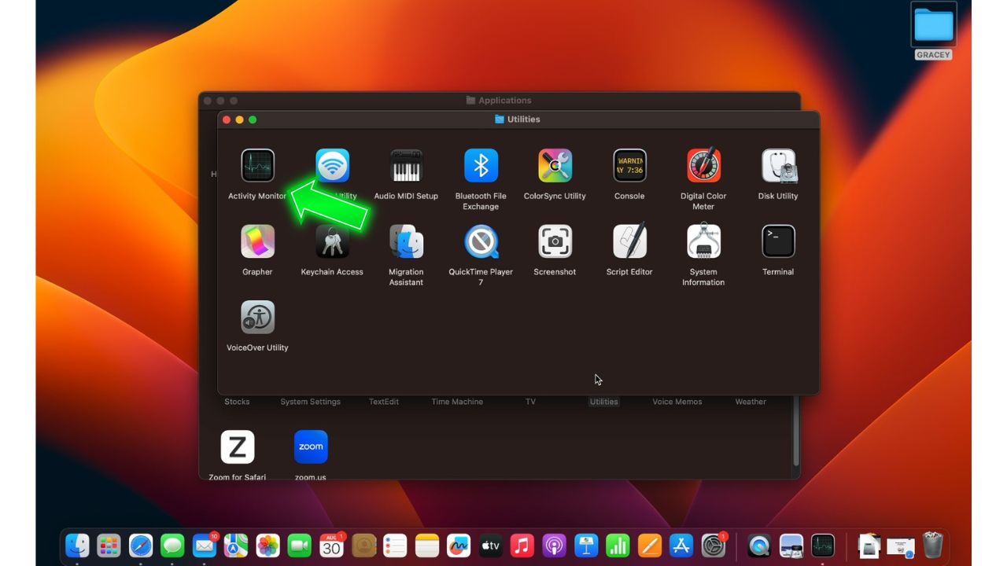Open the document stack in the Dock
The width and height of the screenshot is (1007, 566).
click(869, 545)
